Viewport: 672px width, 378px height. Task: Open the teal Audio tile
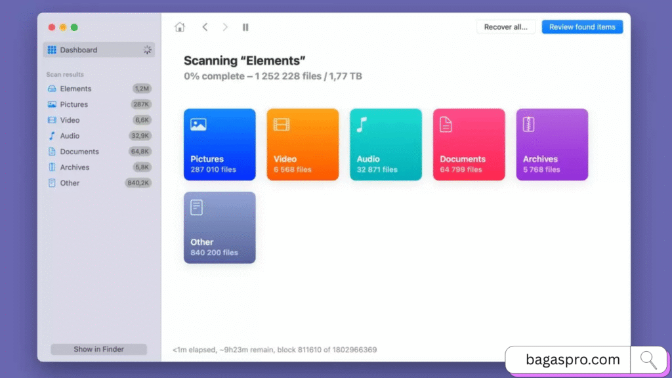pos(386,144)
